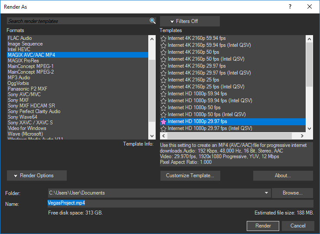
Task: Open the Folder path dropdown arrow
Action: 266,193
